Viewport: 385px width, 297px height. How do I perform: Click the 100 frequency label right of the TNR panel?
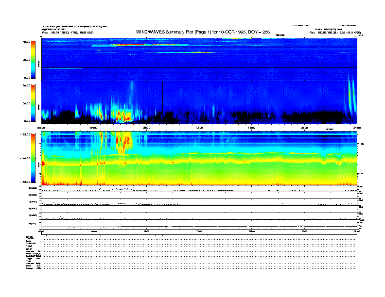[x=362, y=144]
